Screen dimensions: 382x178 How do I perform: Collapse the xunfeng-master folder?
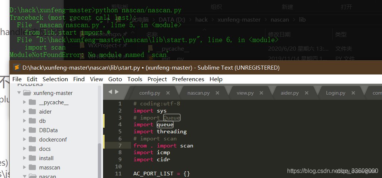click(x=19, y=93)
